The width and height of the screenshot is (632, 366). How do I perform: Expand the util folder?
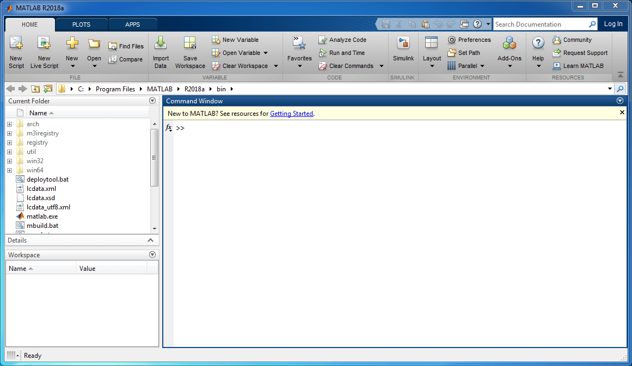(10, 152)
